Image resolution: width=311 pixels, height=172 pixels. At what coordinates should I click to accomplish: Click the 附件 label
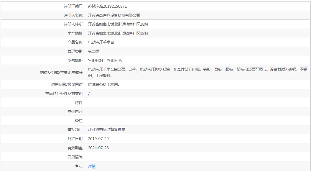[x=79, y=103]
